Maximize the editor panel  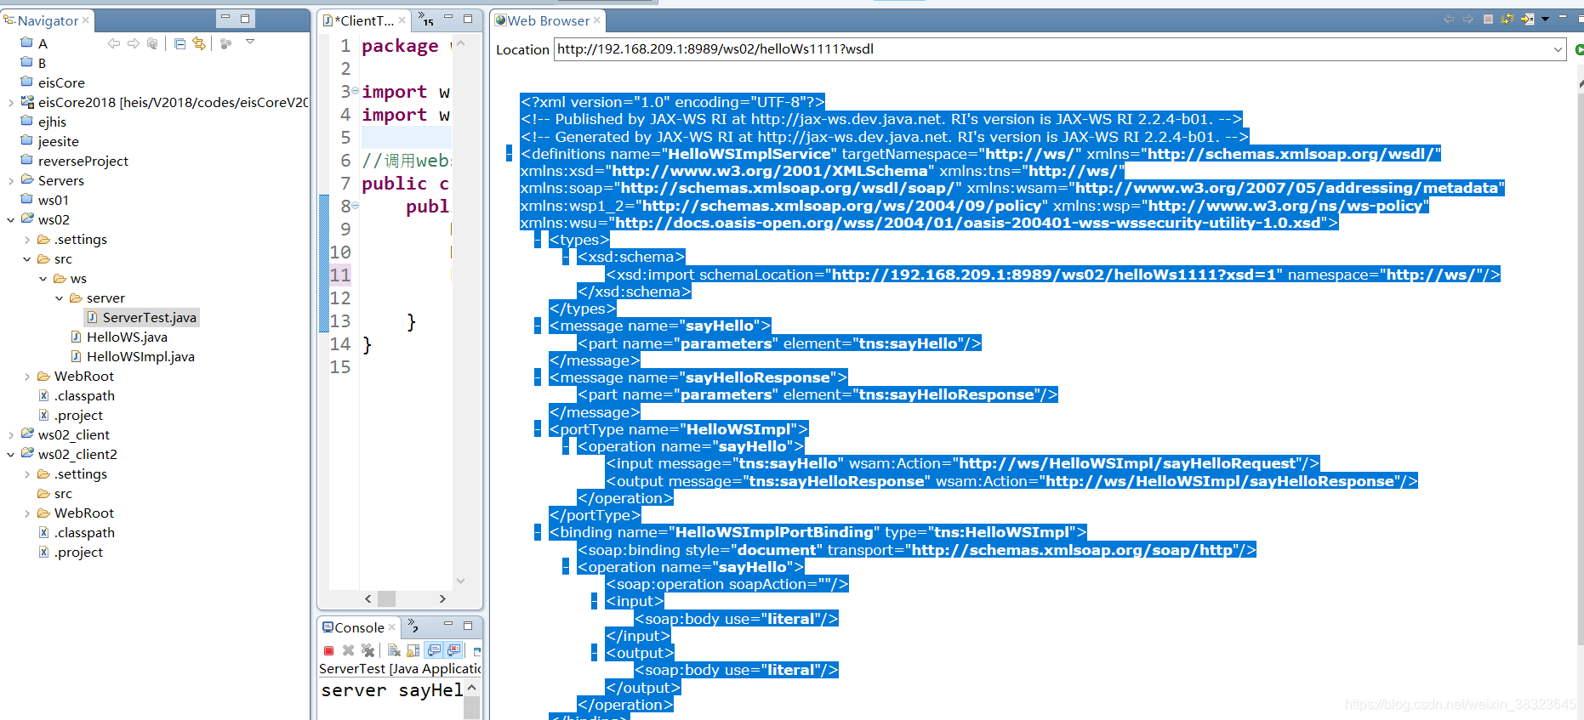click(468, 18)
